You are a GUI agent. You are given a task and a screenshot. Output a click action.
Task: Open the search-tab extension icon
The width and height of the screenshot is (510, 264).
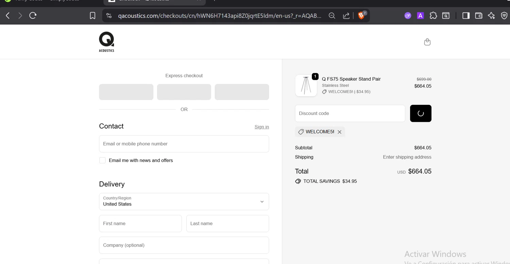[446, 16]
